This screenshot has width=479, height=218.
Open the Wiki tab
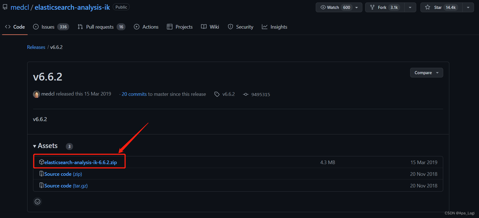(210, 27)
